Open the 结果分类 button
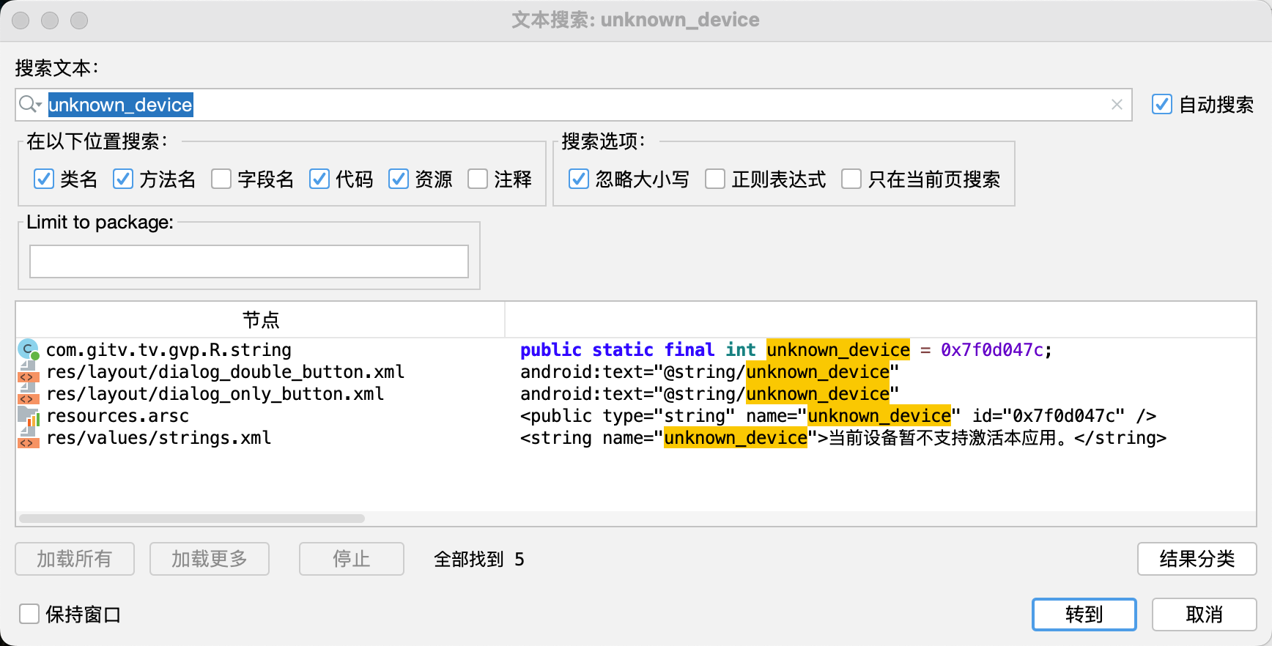 tap(1197, 559)
